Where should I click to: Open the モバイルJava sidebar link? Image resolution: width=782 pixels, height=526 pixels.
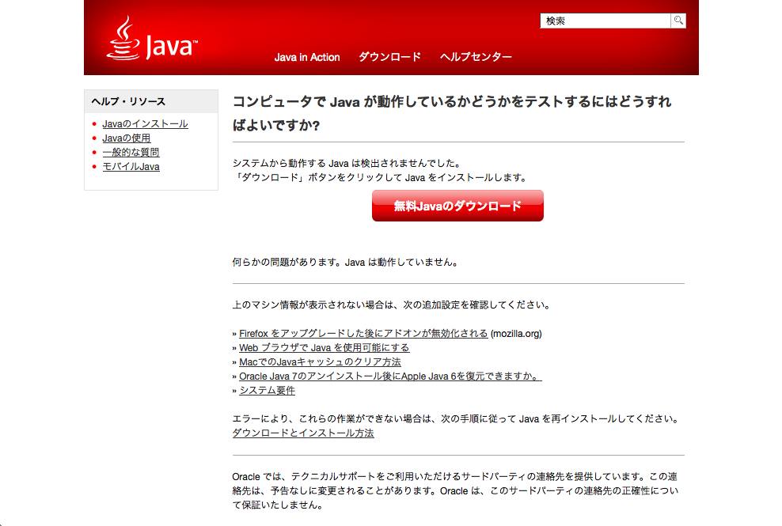click(131, 167)
